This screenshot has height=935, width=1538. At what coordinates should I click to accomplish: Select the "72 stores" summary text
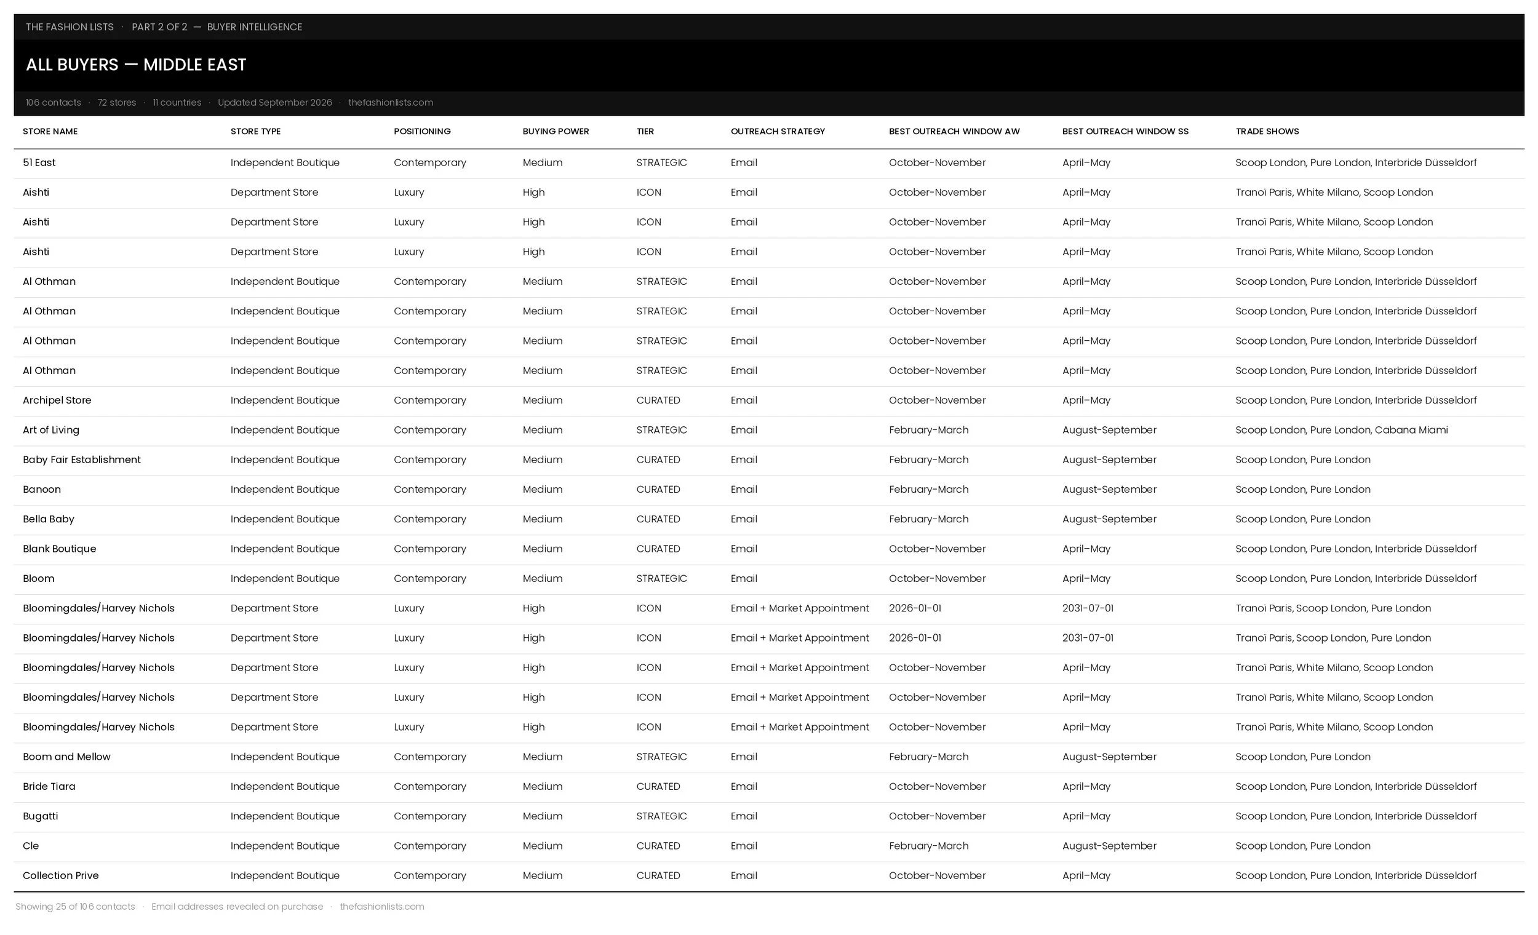coord(117,102)
